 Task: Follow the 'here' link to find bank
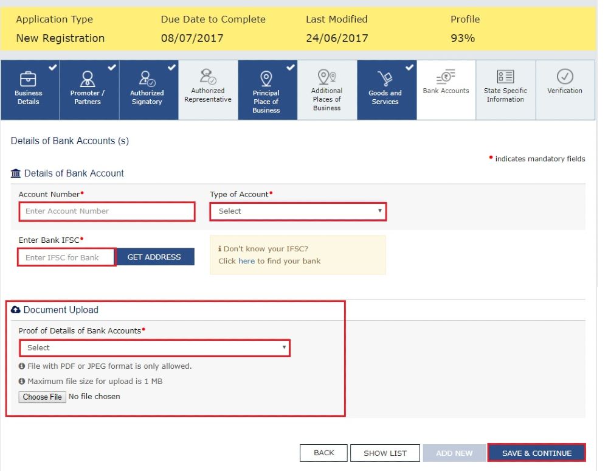(247, 261)
